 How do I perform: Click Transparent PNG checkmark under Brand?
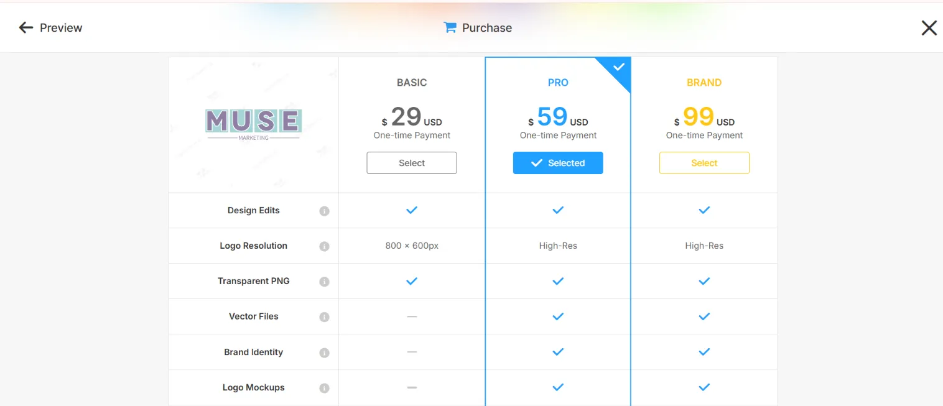coord(704,281)
